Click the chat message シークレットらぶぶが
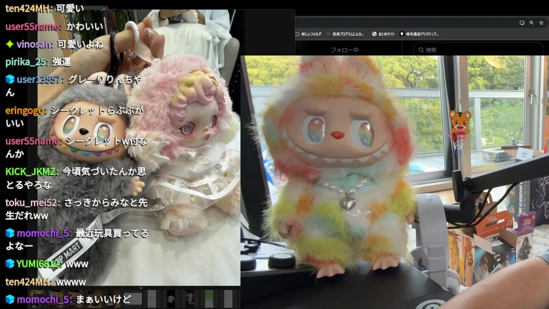The height and width of the screenshot is (309, 549). [x=97, y=110]
